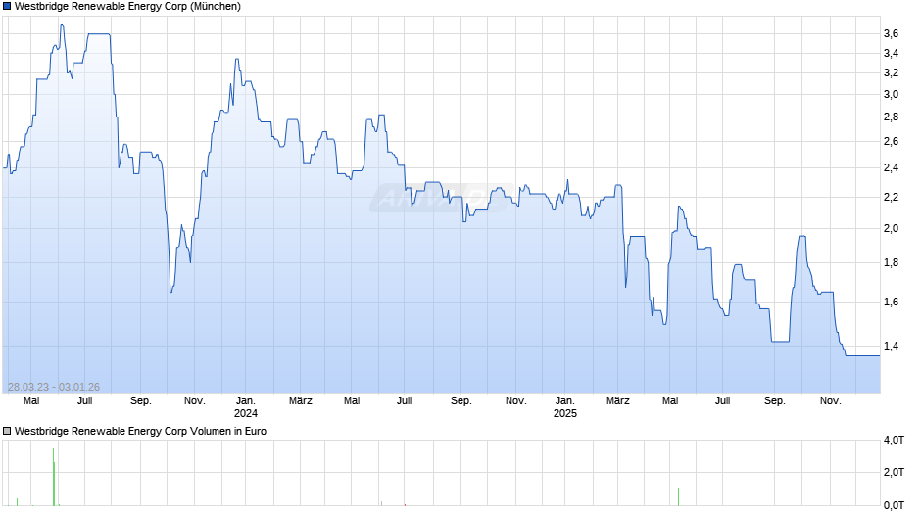Click the blue legend square beside the chart title
The height and width of the screenshot is (515, 921).
coord(7,7)
